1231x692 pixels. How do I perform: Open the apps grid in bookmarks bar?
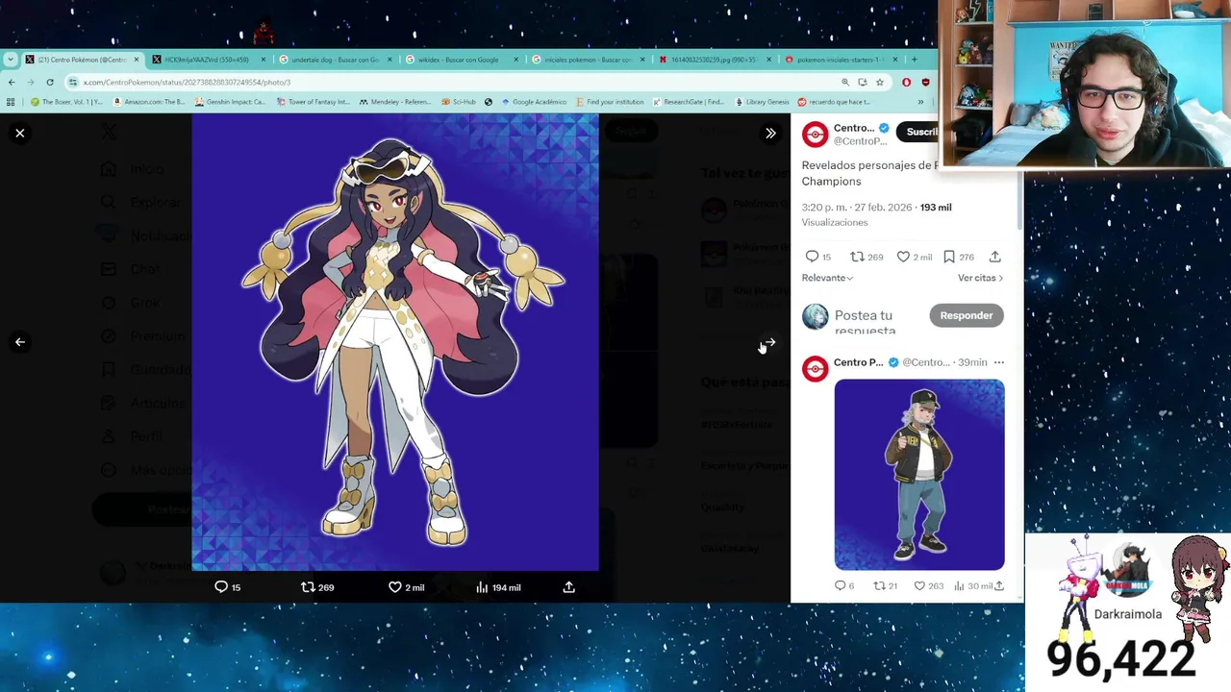pos(11,102)
